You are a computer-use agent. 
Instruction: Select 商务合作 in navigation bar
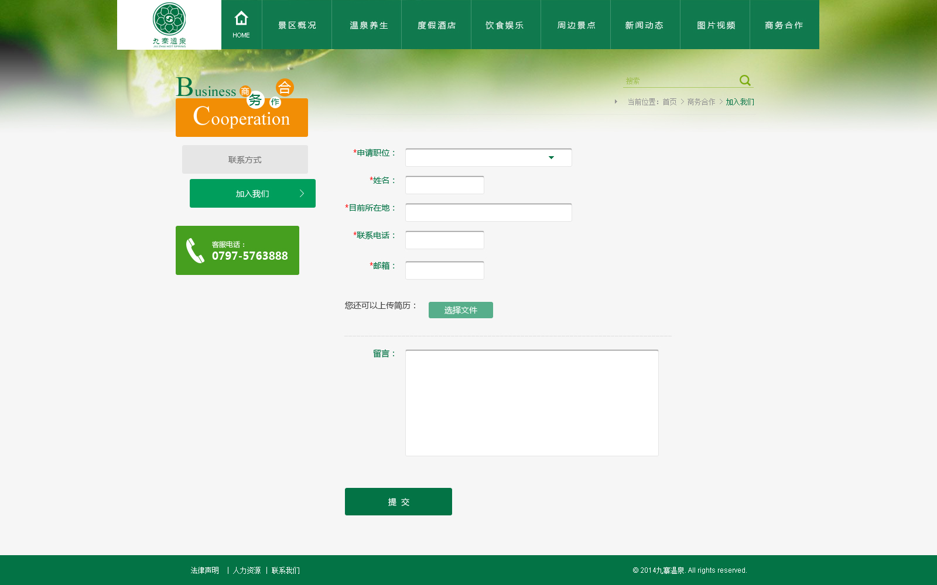coord(784,25)
